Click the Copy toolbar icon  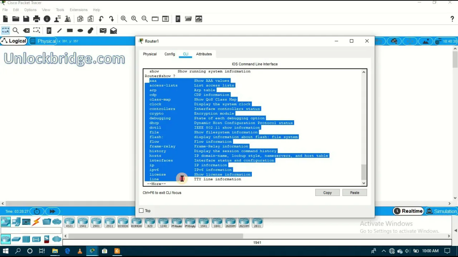(80, 19)
